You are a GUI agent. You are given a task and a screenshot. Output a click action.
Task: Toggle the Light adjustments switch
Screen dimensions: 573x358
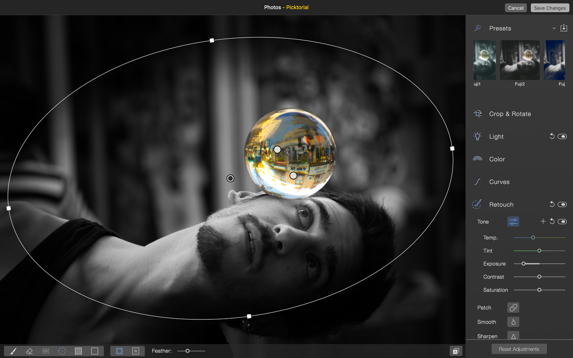[x=562, y=136]
